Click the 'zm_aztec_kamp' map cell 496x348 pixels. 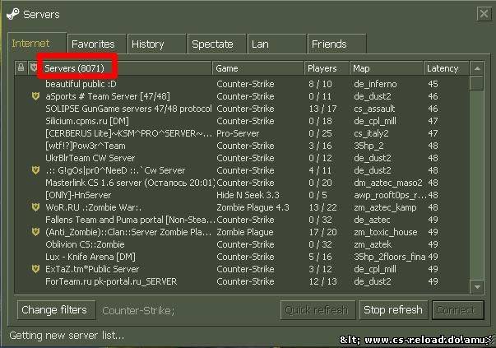[x=385, y=207]
